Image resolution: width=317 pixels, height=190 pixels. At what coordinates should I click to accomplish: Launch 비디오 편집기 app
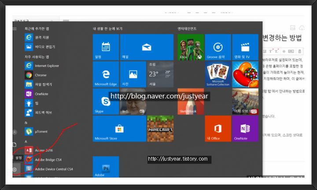click(40, 47)
